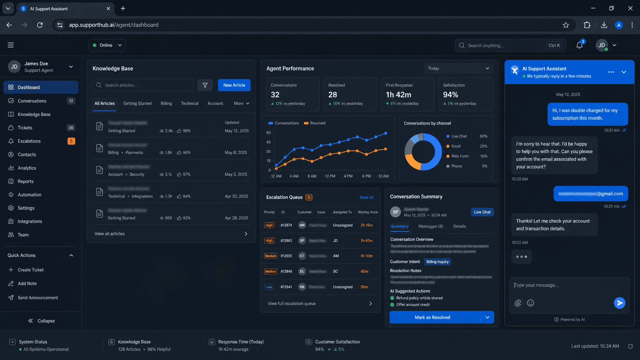Open Integrations in the sidebar
The height and width of the screenshot is (360, 640).
pyautogui.click(x=41, y=222)
